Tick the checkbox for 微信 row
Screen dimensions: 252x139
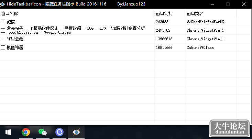click(3, 22)
